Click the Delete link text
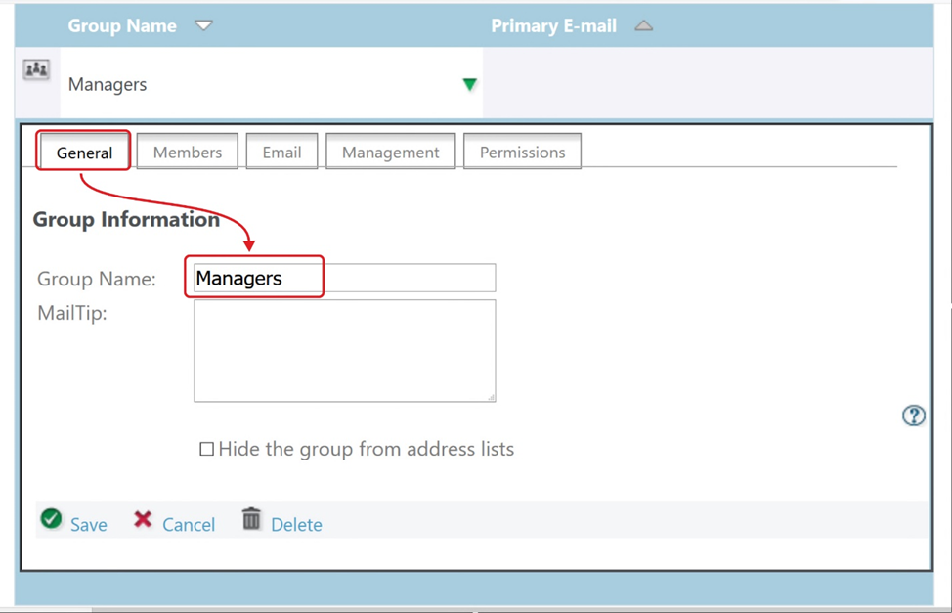Viewport: 952px width, 613px height. (296, 525)
